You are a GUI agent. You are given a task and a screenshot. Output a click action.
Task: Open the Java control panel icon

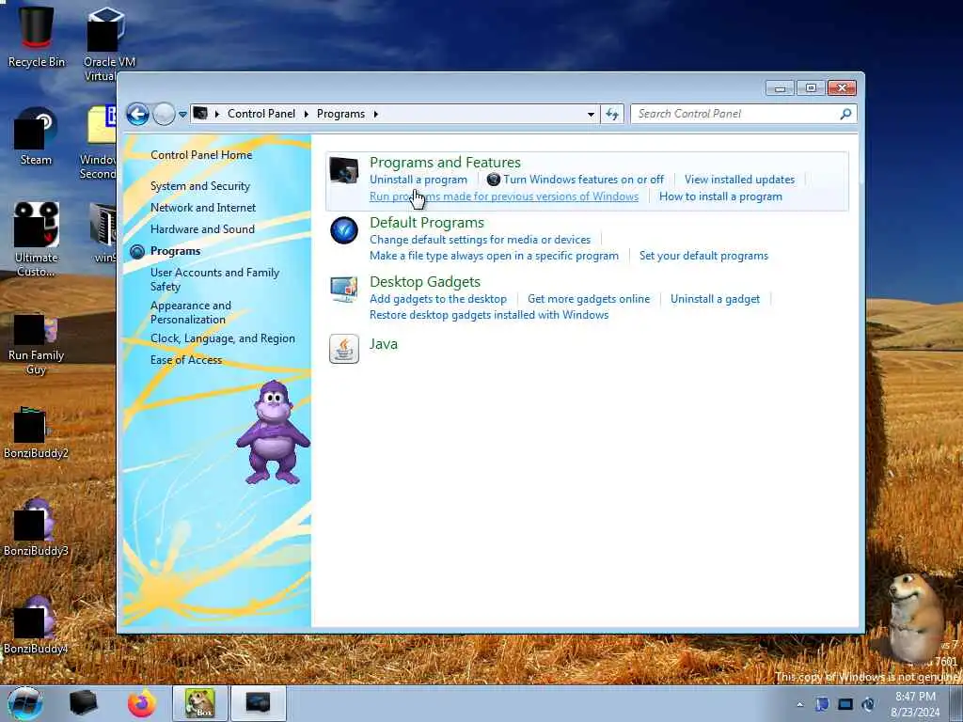point(344,349)
